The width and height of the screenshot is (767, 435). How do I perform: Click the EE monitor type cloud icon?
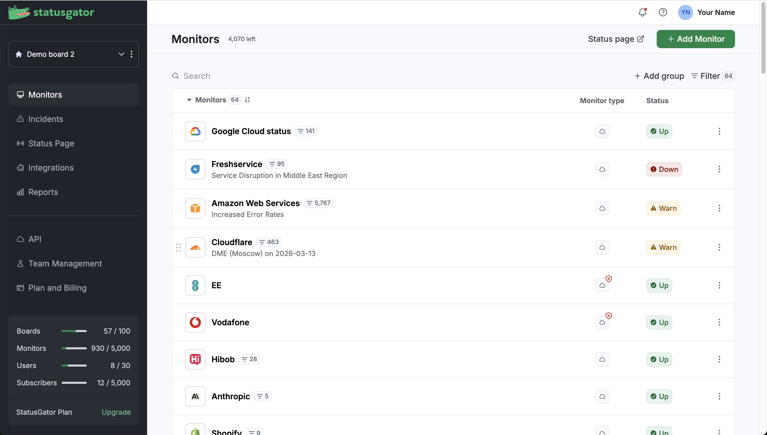(602, 285)
